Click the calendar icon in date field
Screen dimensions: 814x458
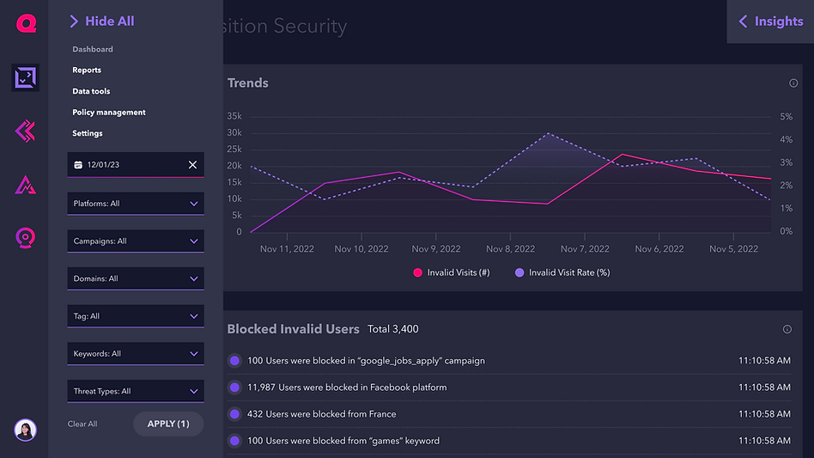point(78,165)
